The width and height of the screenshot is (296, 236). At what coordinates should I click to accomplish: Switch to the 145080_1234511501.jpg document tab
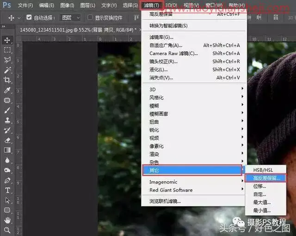(78, 30)
